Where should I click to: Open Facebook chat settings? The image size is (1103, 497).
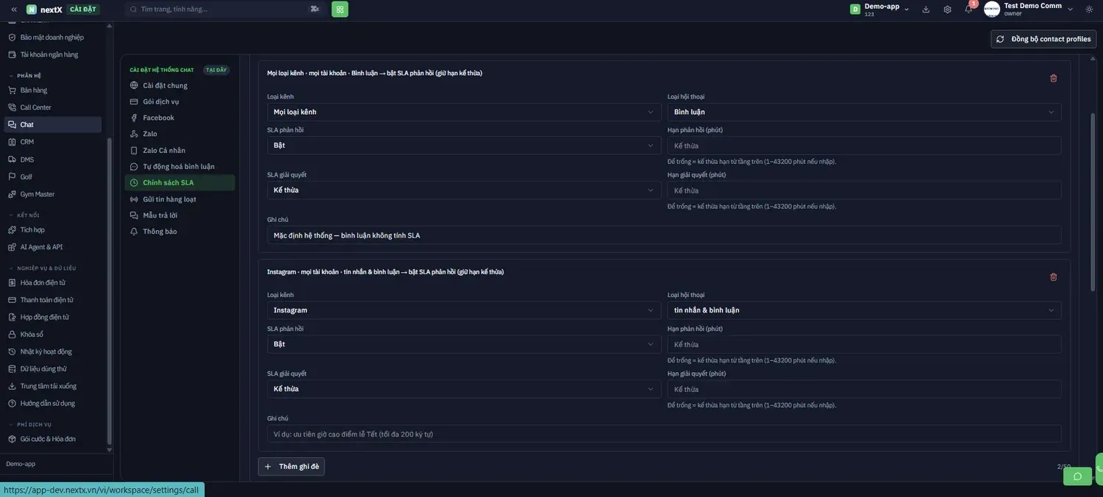(179, 118)
